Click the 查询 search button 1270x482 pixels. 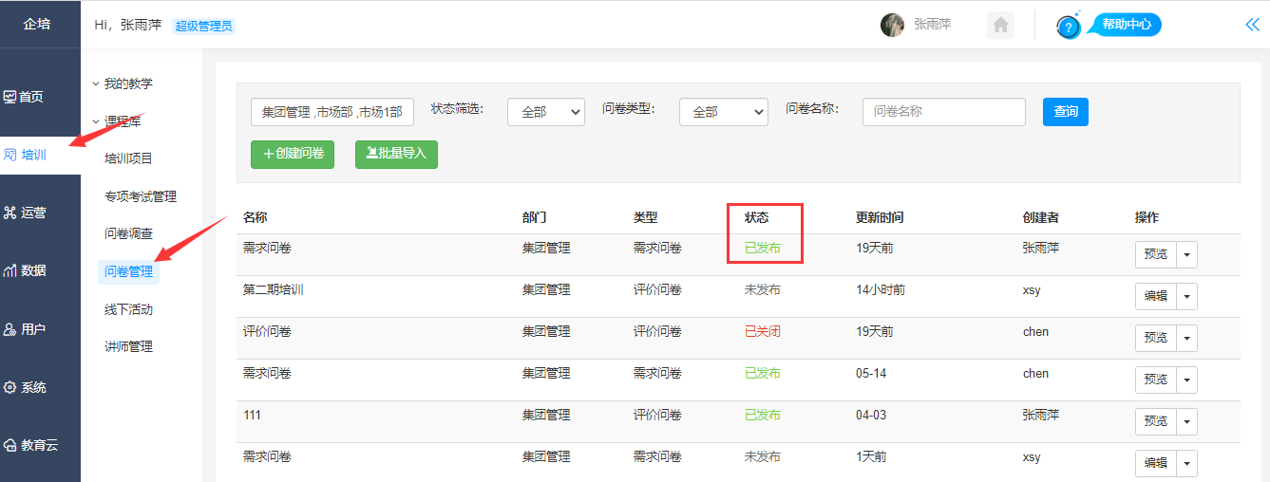(x=1066, y=112)
